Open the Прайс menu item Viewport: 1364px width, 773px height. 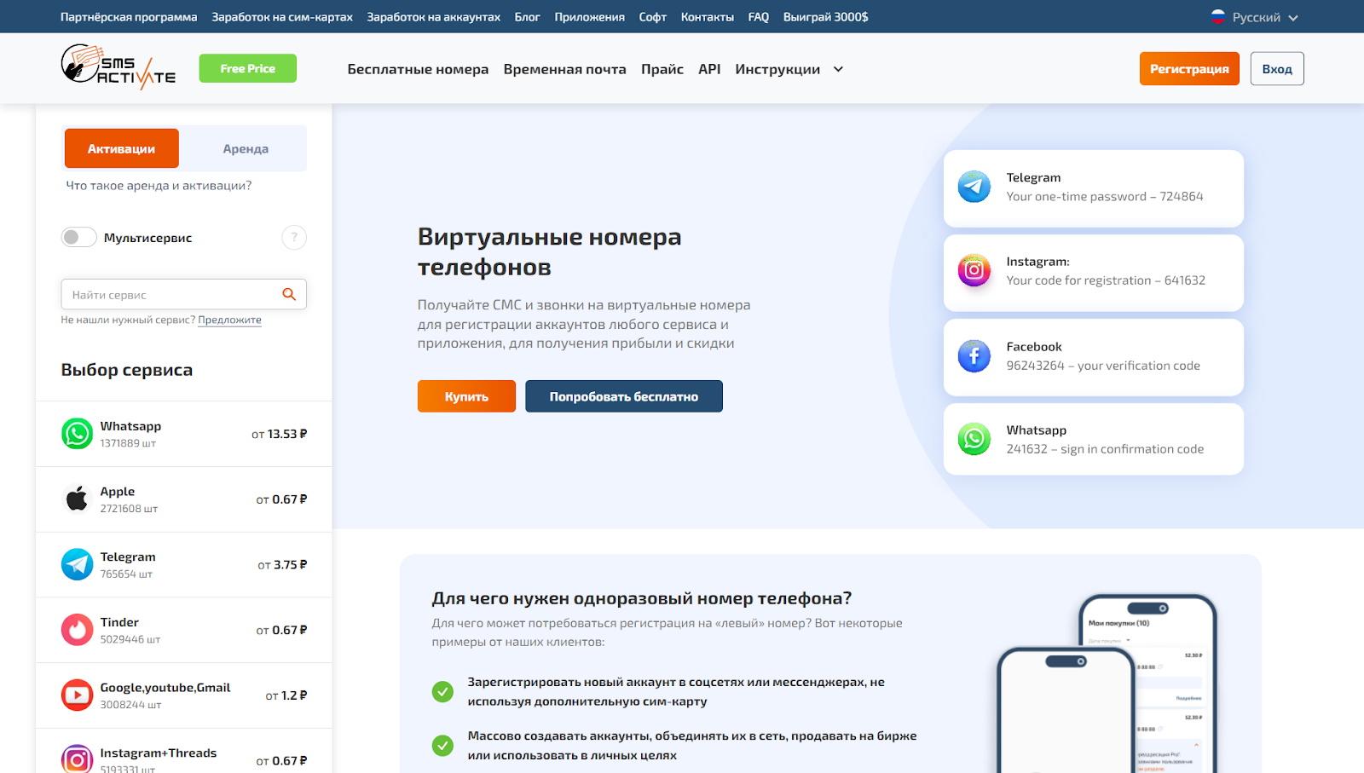[x=662, y=69]
